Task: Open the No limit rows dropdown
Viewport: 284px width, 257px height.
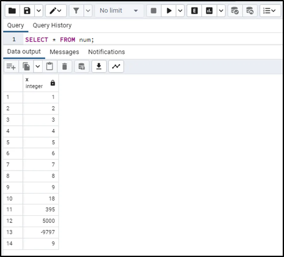Action: coord(119,11)
